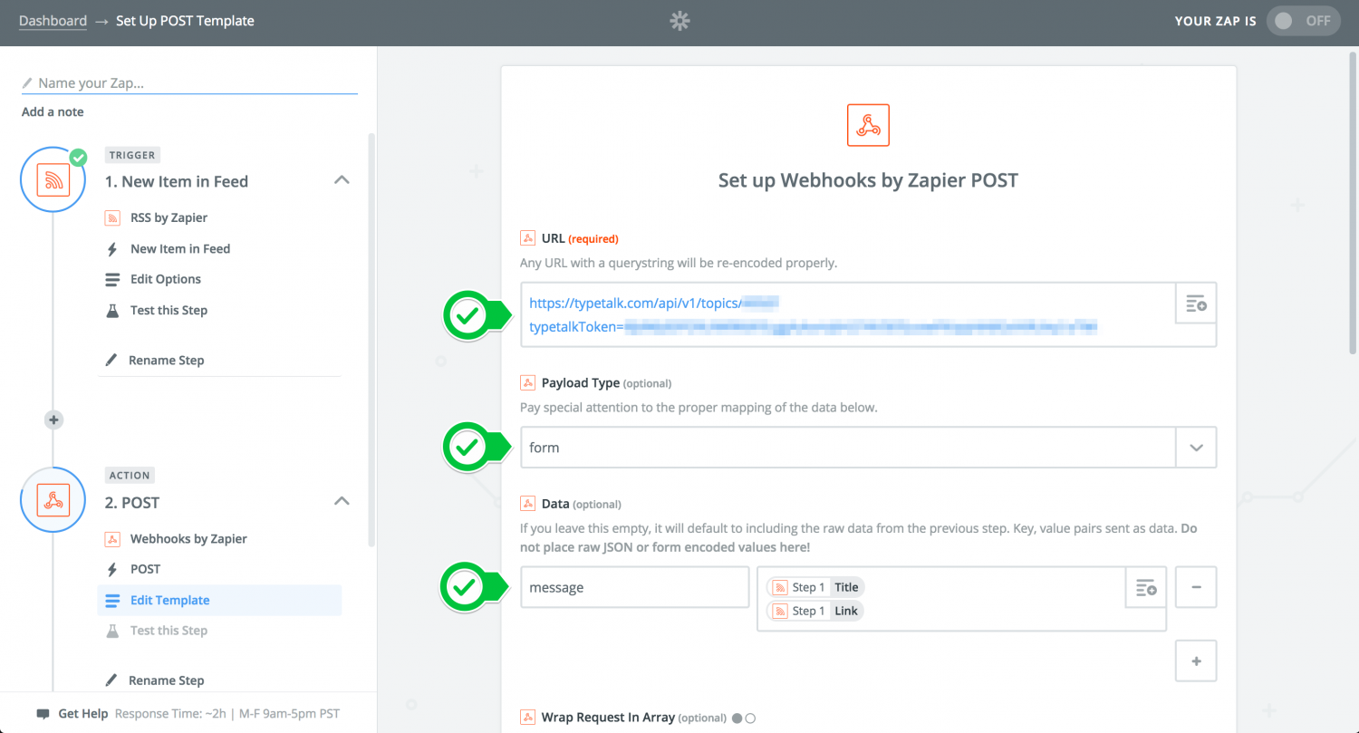The height and width of the screenshot is (733, 1359).
Task: Click the RSS icon beside RSS by Zapier
Action: [x=112, y=217]
